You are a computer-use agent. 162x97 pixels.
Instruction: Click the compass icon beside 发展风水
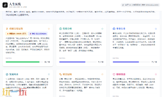click(7, 74)
